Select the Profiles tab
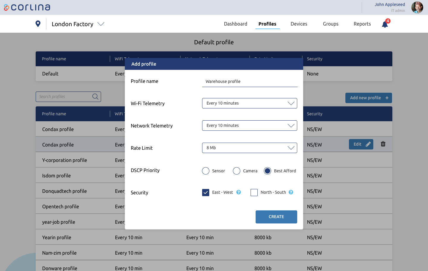Image resolution: width=428 pixels, height=271 pixels. point(267,24)
